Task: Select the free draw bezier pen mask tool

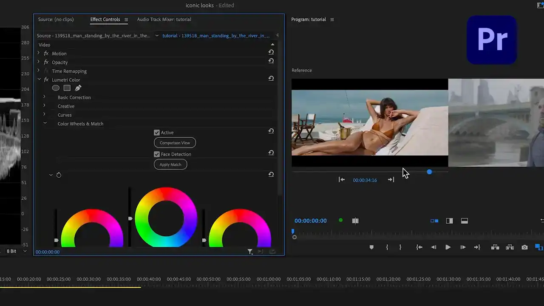Action: (78, 88)
